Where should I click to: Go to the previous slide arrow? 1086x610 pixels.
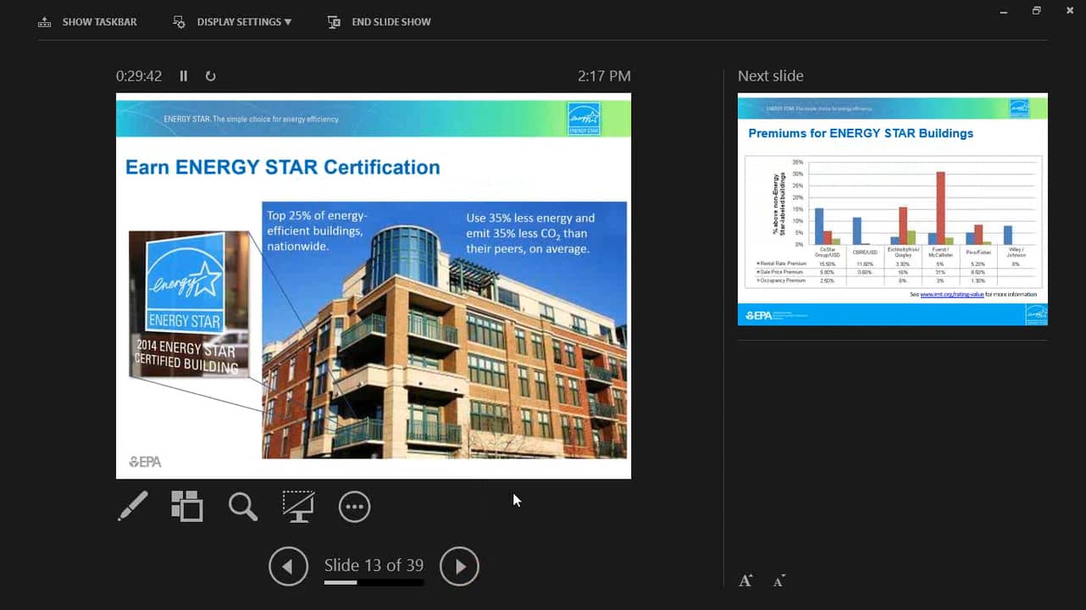(288, 566)
